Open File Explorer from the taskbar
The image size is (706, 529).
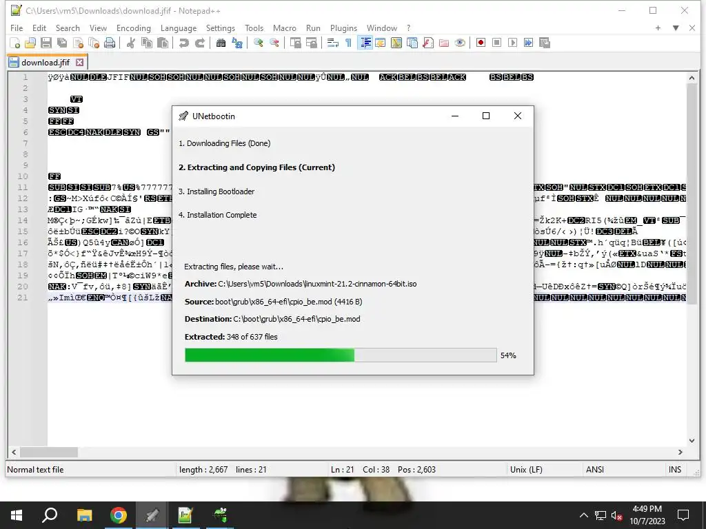[84, 515]
